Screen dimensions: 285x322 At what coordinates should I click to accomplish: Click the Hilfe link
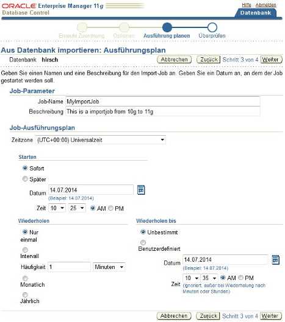click(247, 5)
